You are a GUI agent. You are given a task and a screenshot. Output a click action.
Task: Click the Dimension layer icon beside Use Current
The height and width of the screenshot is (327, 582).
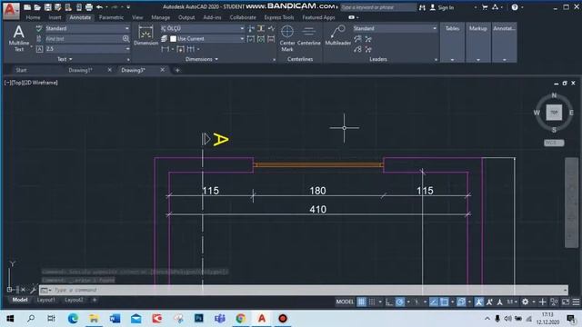(x=164, y=38)
